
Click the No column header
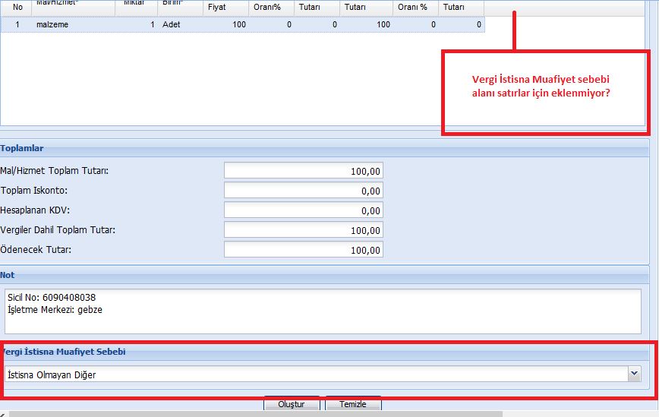[x=17, y=6]
